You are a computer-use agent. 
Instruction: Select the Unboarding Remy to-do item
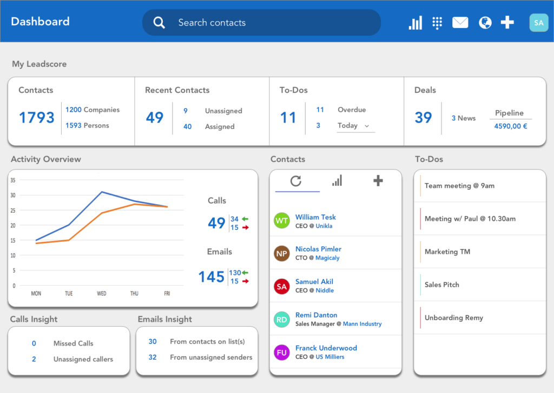(x=453, y=317)
